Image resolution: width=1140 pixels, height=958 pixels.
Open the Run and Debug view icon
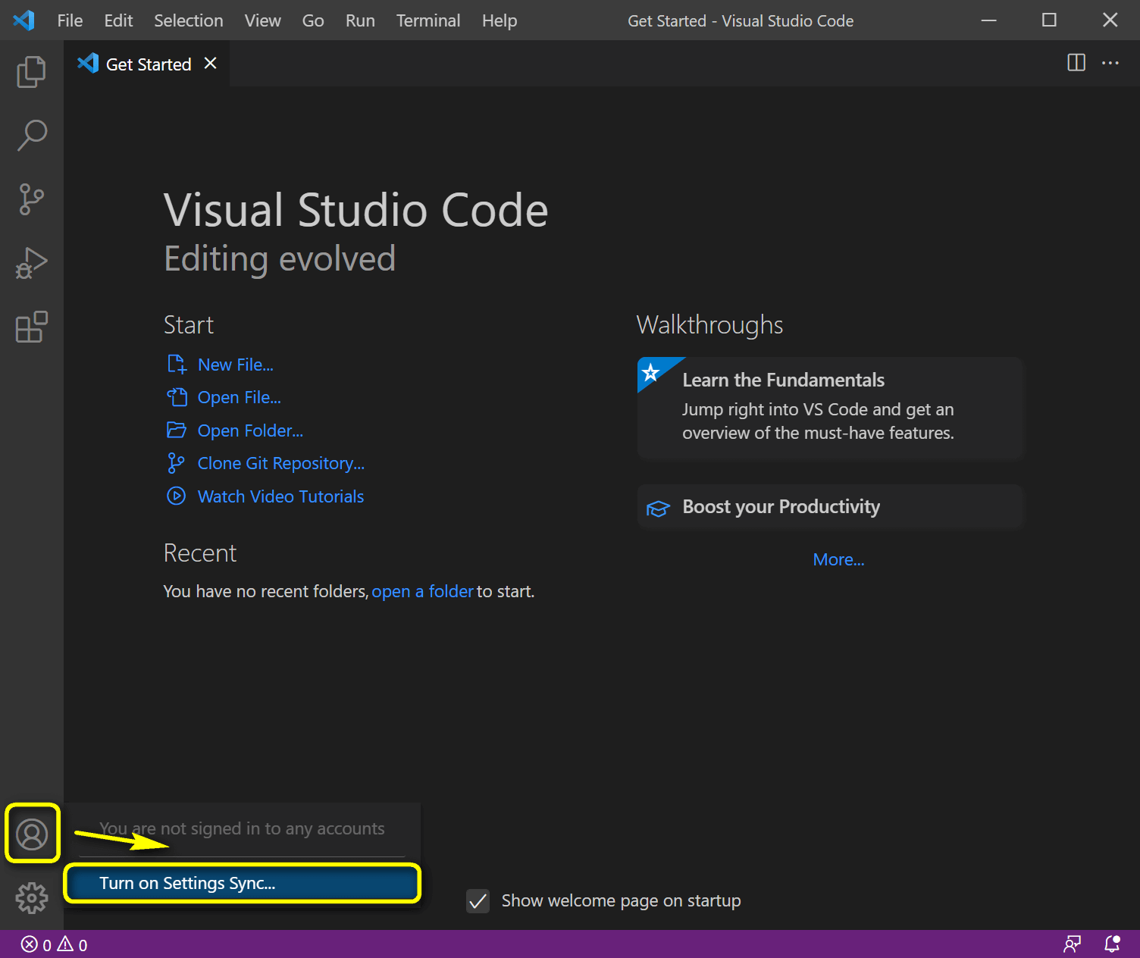pyautogui.click(x=31, y=263)
